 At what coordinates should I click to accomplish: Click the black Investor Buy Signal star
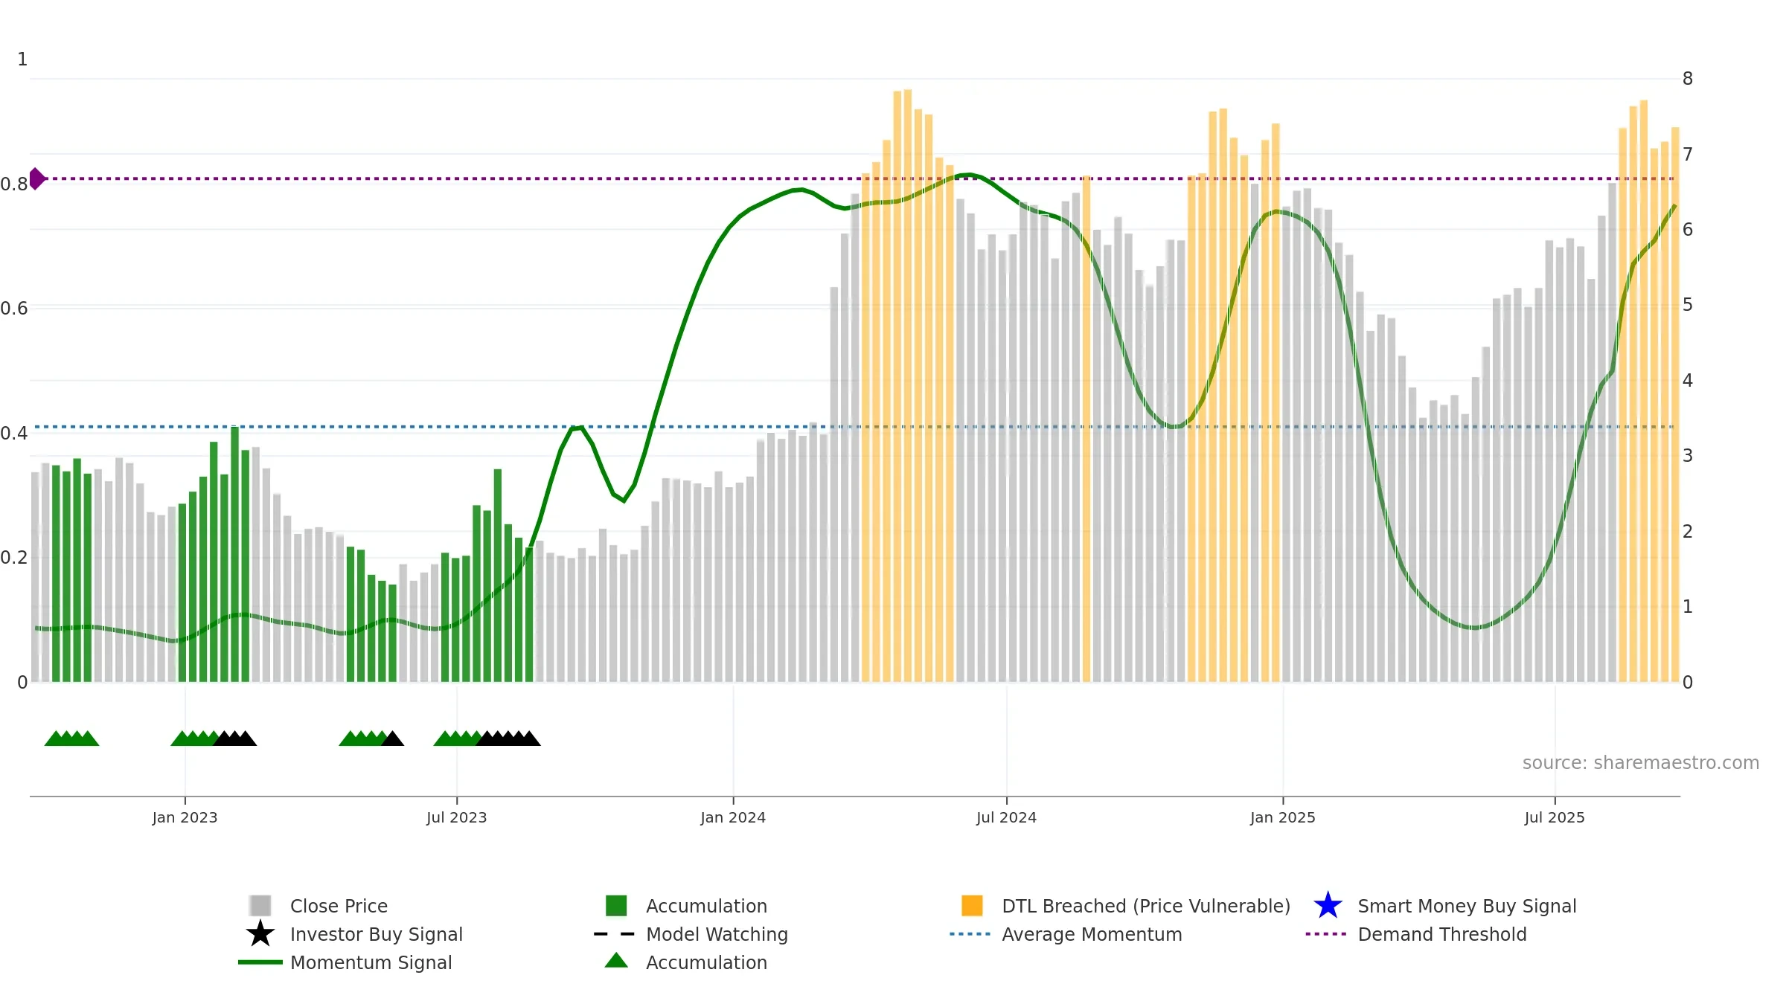point(260,933)
